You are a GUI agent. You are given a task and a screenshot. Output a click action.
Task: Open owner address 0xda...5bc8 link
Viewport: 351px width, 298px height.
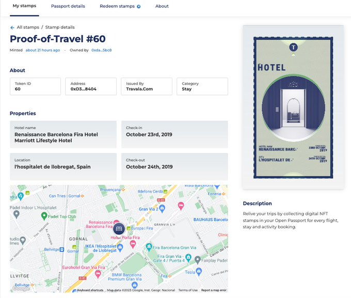coord(101,50)
